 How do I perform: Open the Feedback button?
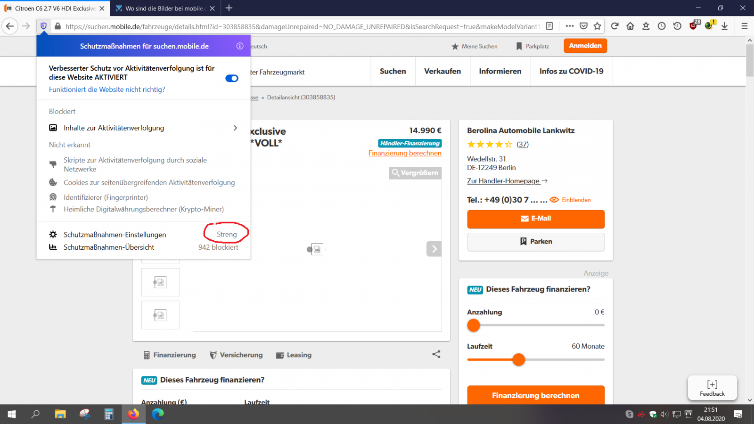pyautogui.click(x=712, y=388)
